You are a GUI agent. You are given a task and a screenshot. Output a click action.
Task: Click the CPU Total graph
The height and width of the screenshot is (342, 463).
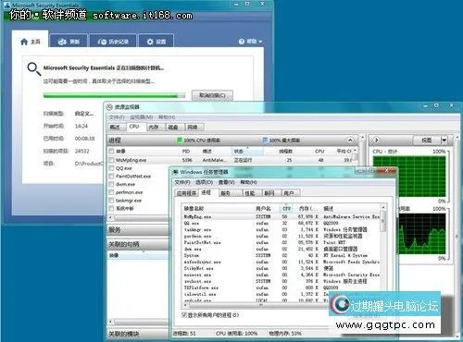(x=409, y=177)
